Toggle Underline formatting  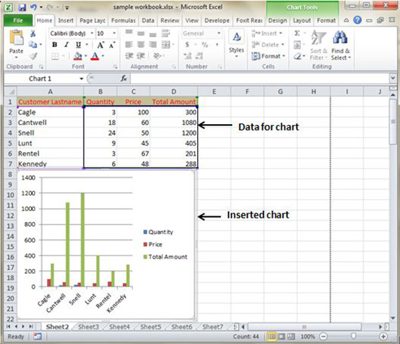point(79,45)
